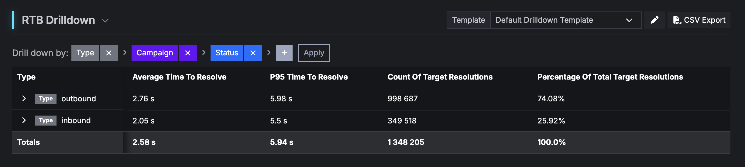Sort by Count Of Target Resolutions column

440,77
